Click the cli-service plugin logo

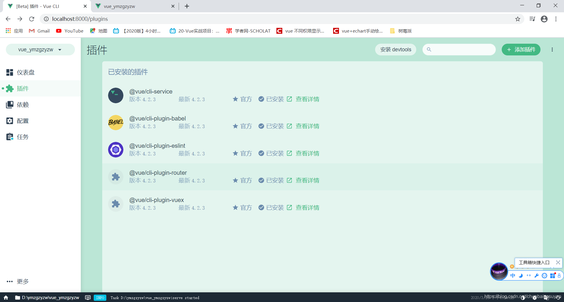[116, 95]
